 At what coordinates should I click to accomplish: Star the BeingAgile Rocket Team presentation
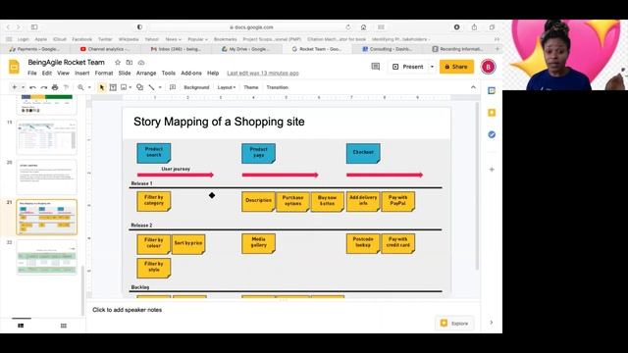pos(118,63)
